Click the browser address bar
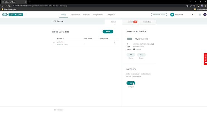 pyautogui.click(x=99, y=6)
